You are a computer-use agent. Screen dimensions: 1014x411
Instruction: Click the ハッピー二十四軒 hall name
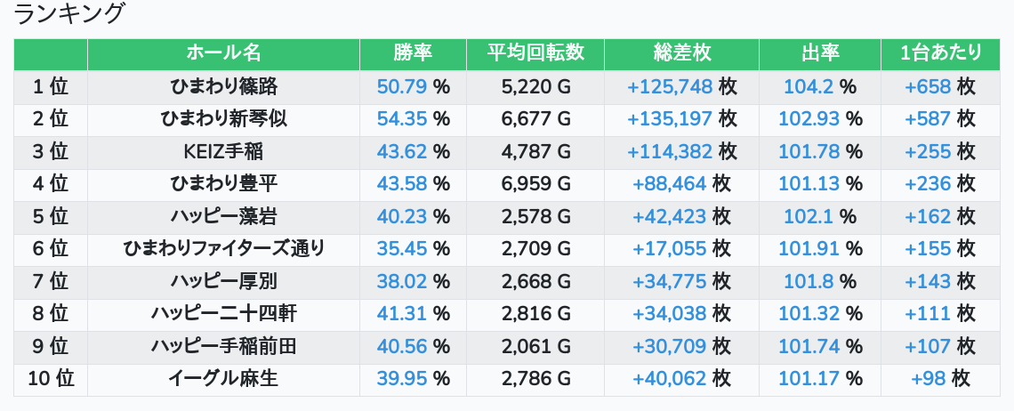tap(224, 313)
